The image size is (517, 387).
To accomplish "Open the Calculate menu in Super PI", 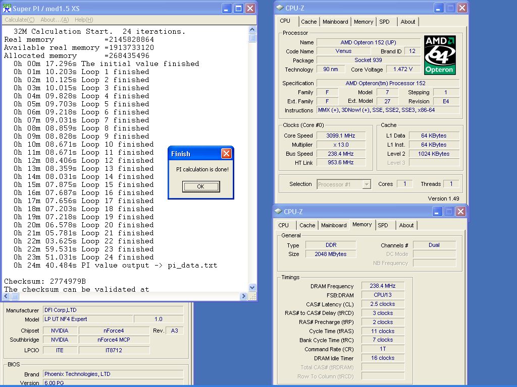I will [20, 20].
